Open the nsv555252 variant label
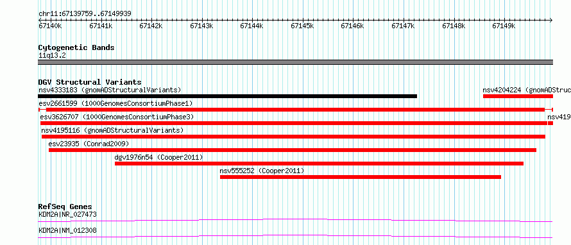Image resolution: width=571 pixels, height=245 pixels. (262, 171)
